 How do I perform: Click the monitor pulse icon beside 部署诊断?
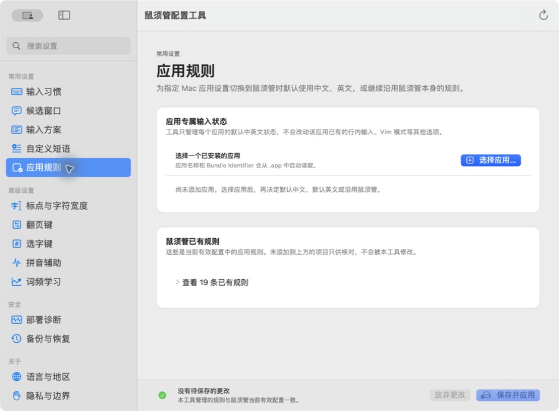[x=17, y=320]
